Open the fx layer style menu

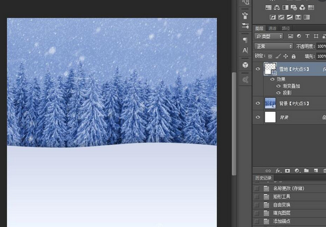278,171
